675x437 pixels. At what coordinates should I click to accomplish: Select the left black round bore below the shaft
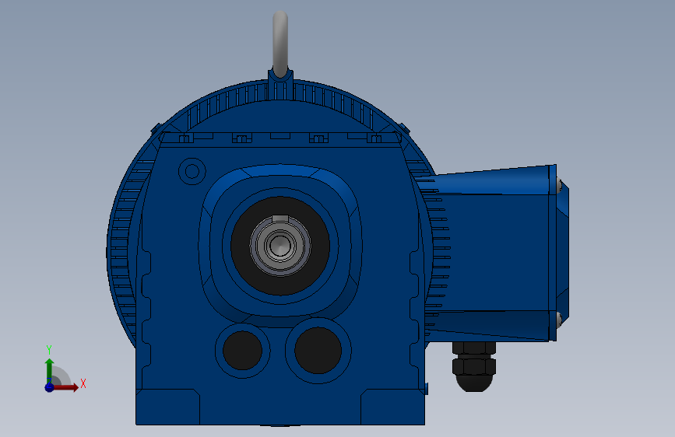pos(242,350)
